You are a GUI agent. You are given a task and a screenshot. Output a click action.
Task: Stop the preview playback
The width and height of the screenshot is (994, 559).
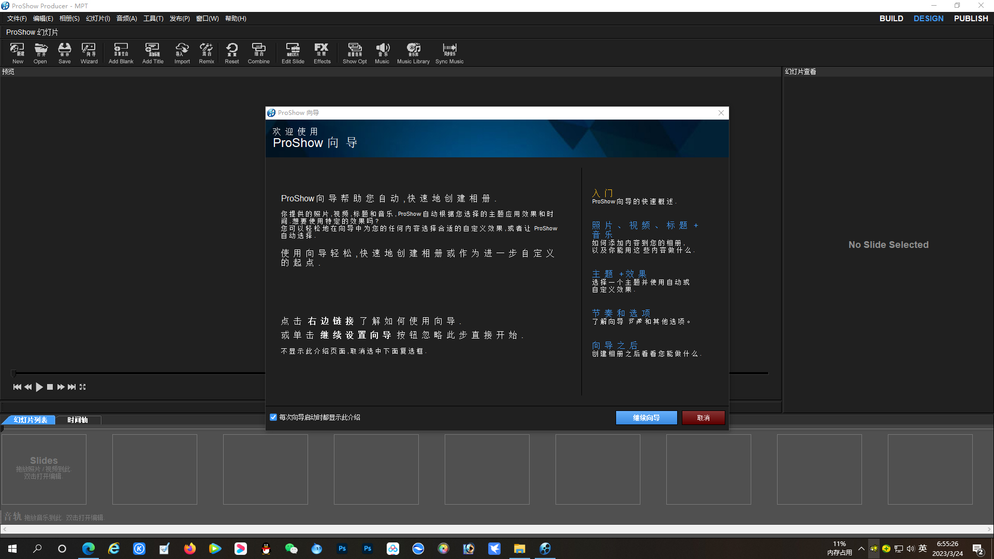click(50, 387)
